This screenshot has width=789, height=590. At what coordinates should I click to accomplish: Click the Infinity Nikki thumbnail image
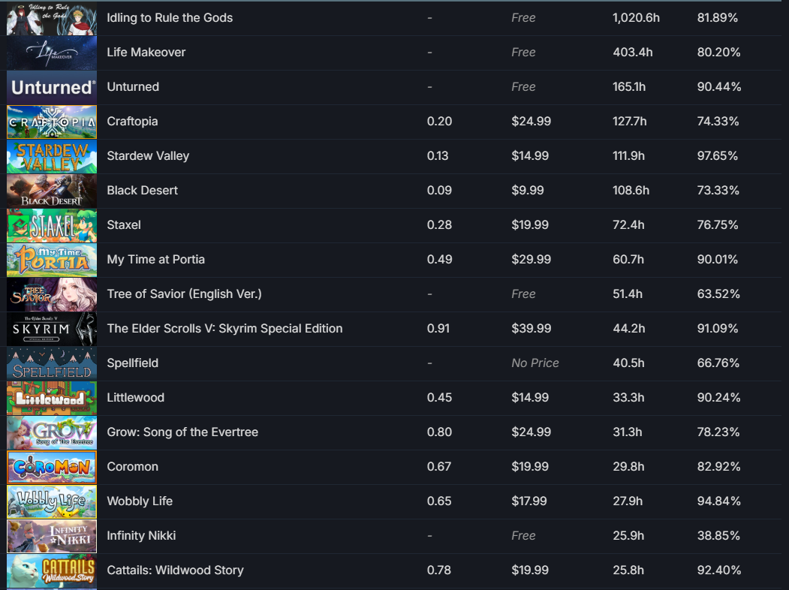click(52, 536)
